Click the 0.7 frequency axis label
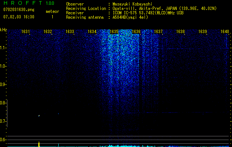232x147 pixels. click(3, 121)
